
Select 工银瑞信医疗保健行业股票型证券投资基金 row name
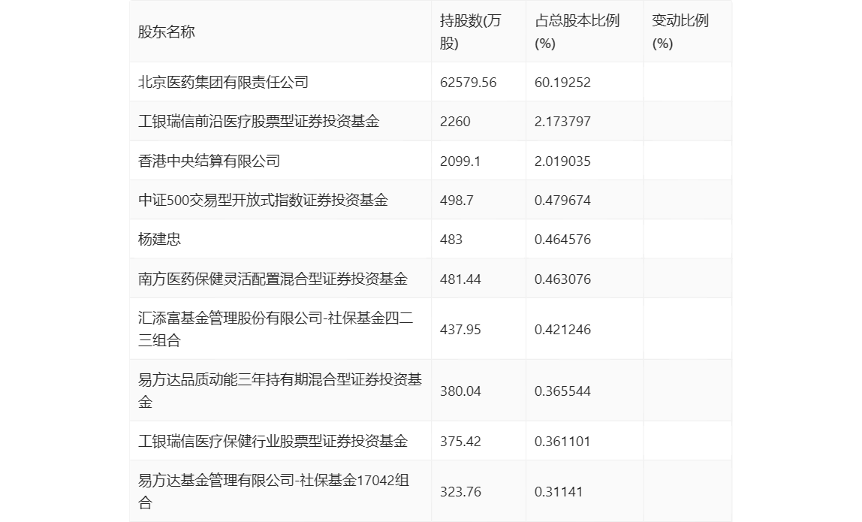[273, 441]
